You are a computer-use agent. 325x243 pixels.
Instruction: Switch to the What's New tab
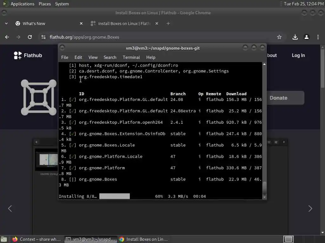click(x=49, y=23)
